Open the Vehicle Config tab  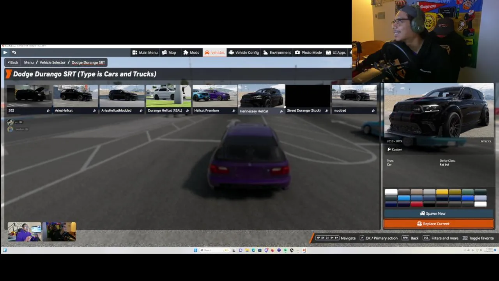pos(244,52)
